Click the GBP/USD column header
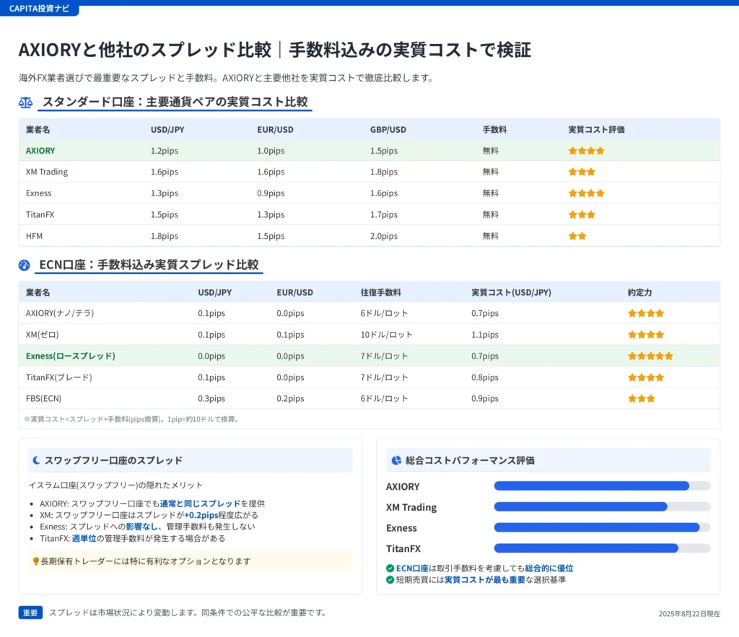 coord(388,130)
